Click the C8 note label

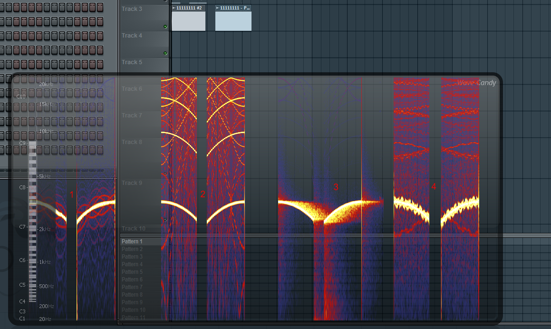click(22, 188)
